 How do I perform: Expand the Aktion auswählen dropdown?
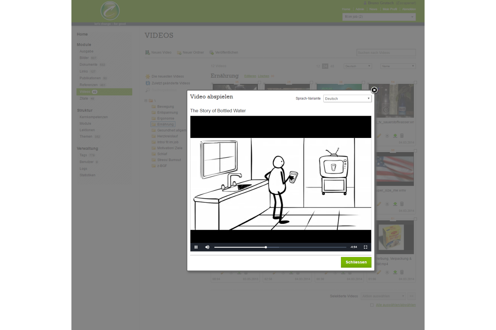coord(383,296)
